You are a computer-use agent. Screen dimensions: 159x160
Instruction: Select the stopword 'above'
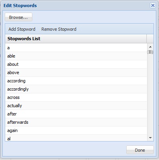(76, 73)
